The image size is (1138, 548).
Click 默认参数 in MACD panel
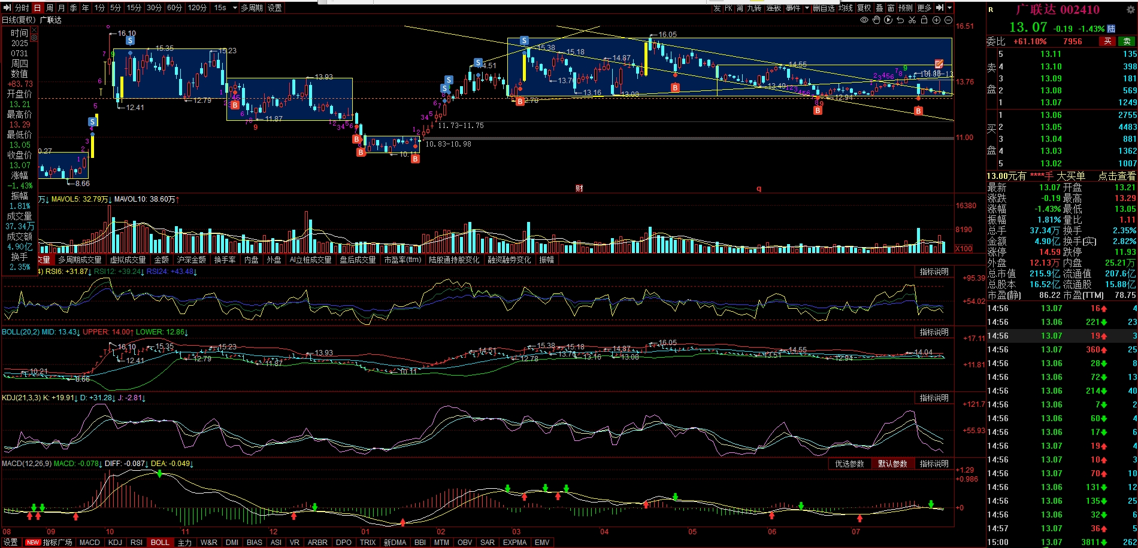click(x=892, y=464)
